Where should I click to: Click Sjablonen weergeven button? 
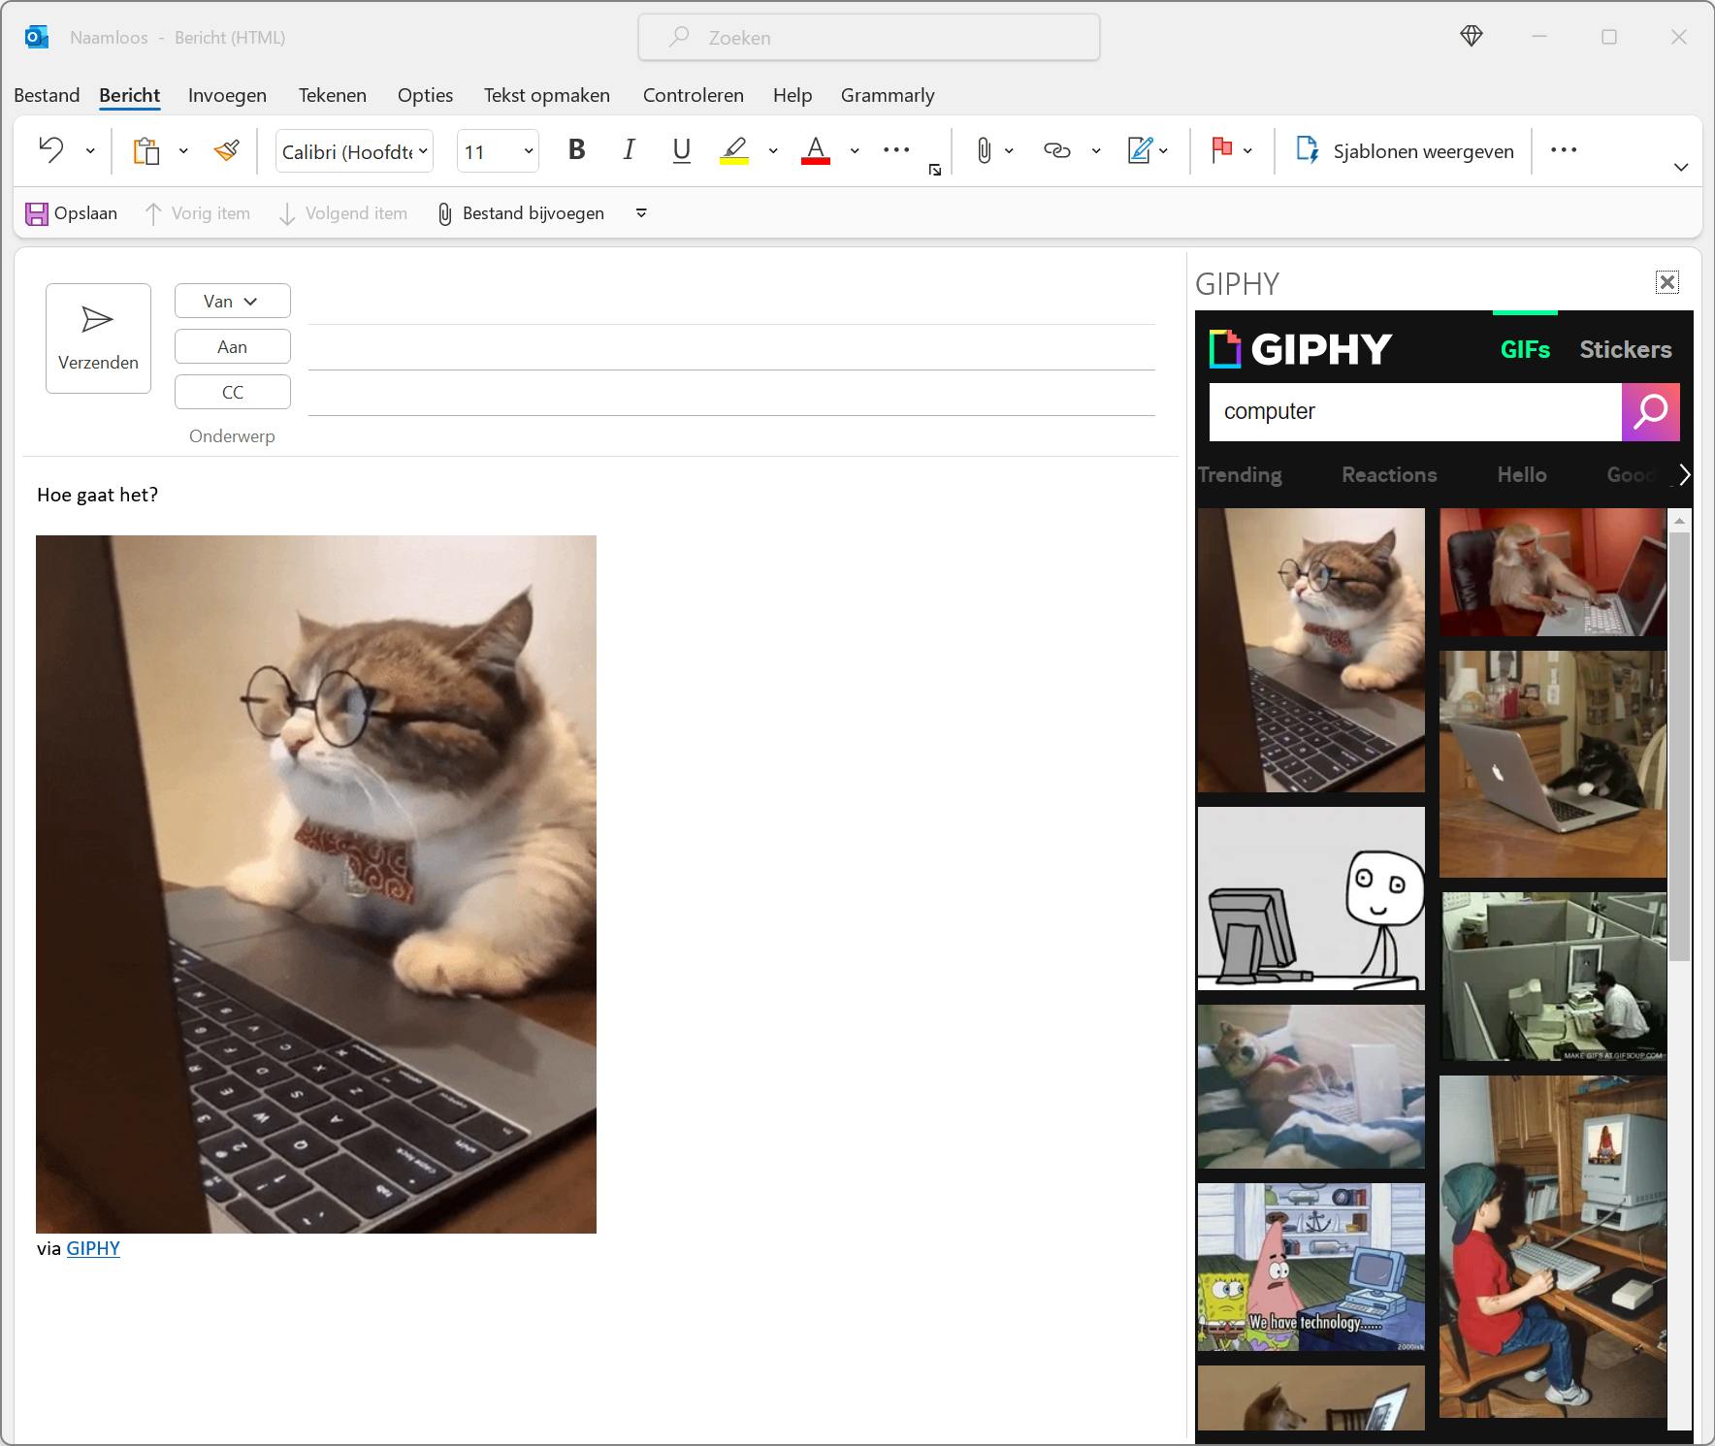tap(1404, 150)
